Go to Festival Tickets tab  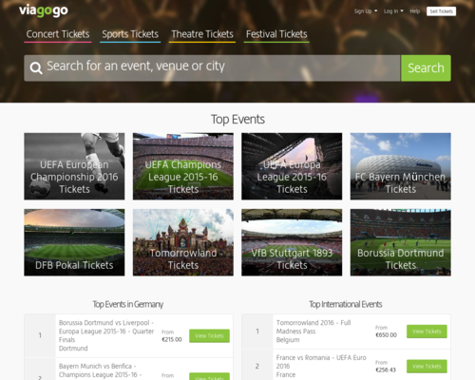point(276,34)
